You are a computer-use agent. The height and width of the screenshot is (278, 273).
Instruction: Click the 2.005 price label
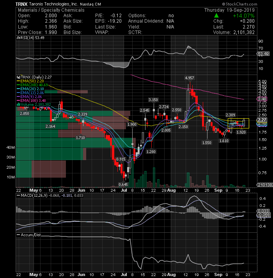166,130
